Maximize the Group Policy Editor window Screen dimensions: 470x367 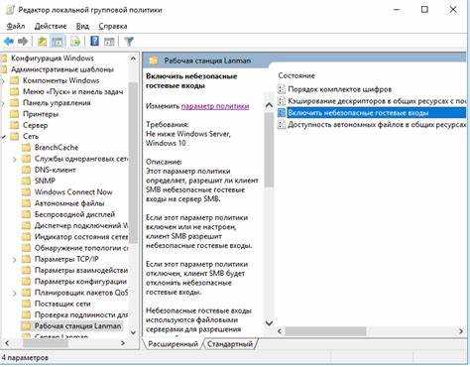pyautogui.click(x=424, y=10)
